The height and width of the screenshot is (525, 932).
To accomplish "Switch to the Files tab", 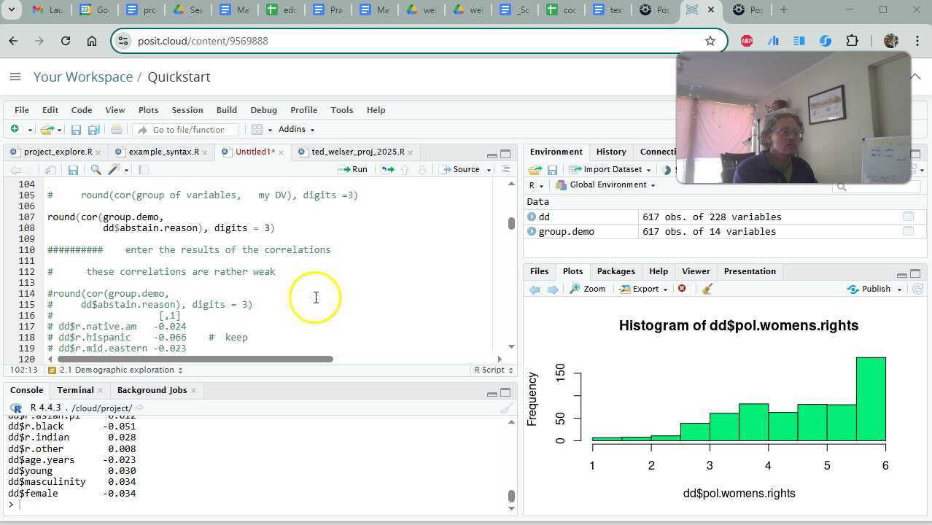I will pos(539,271).
